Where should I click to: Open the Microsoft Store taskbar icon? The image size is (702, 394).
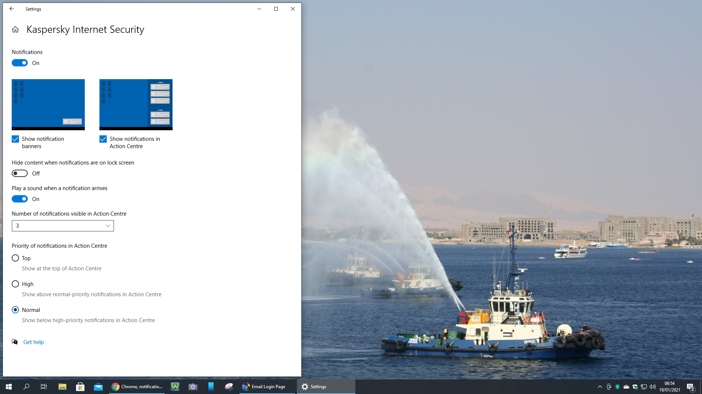pos(80,387)
